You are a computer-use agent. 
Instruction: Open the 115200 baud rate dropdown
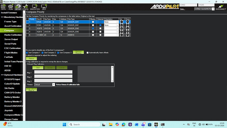(x=206, y=5)
